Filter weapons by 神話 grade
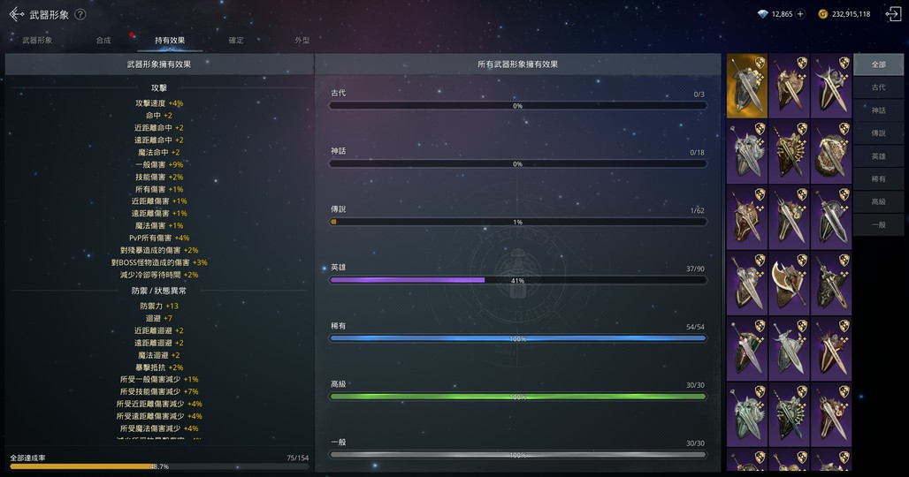909x477 pixels. (878, 110)
